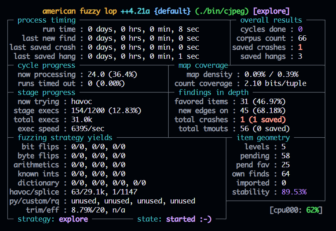The height and width of the screenshot is (231, 336).
Task: Click the '++4.21a' version text
Action: [x=135, y=11]
